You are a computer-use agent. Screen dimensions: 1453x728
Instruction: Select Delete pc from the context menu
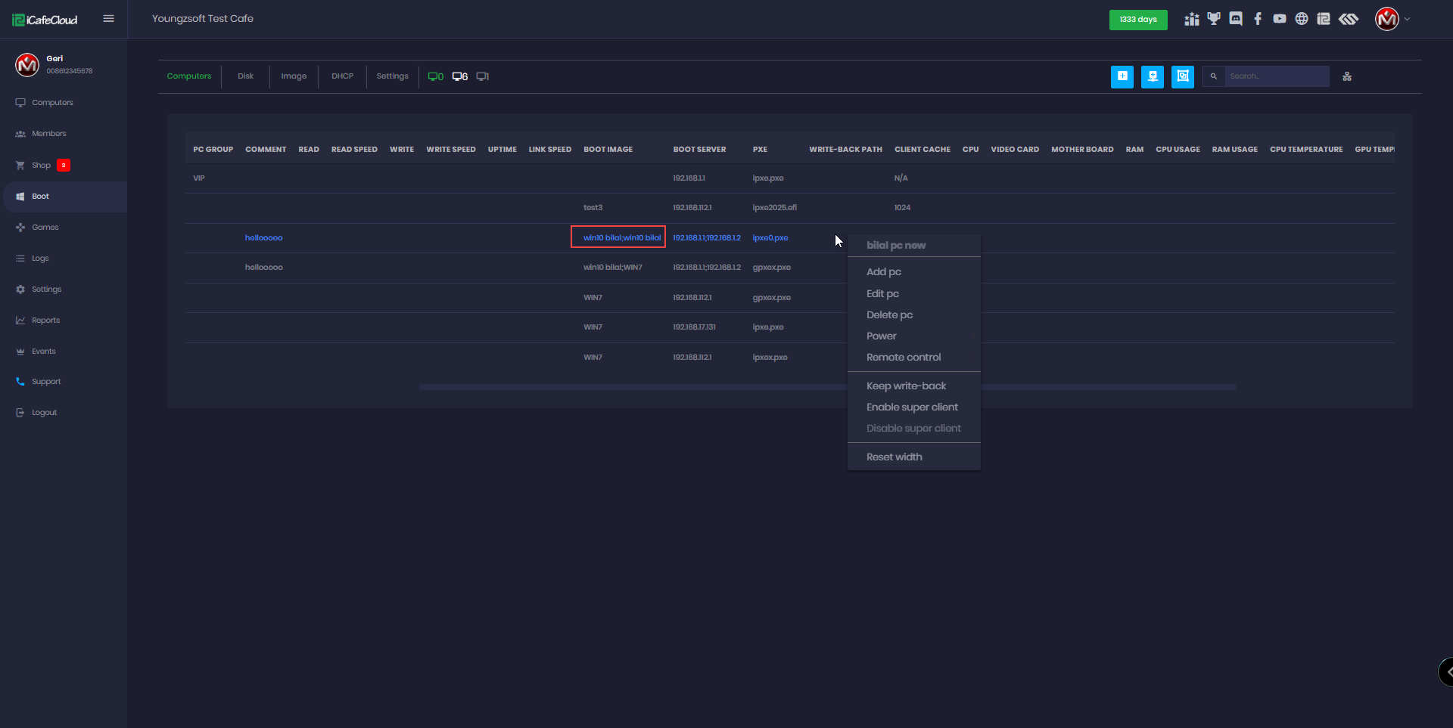coord(889,314)
